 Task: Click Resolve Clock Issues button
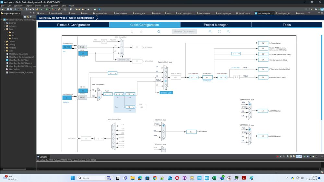[x=184, y=31]
